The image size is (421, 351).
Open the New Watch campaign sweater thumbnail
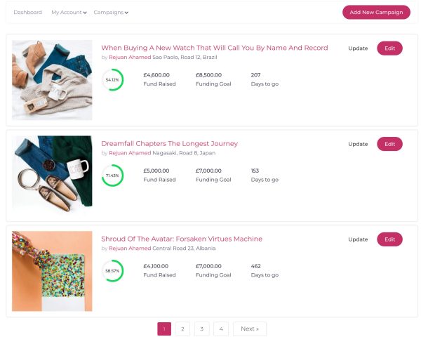click(x=52, y=79)
